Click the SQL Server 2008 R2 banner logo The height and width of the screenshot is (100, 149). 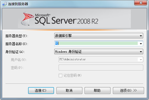[x=59, y=19]
